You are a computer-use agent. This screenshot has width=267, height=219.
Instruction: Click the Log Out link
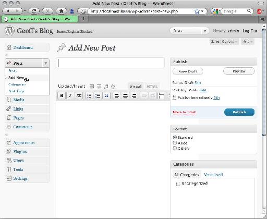(x=250, y=31)
